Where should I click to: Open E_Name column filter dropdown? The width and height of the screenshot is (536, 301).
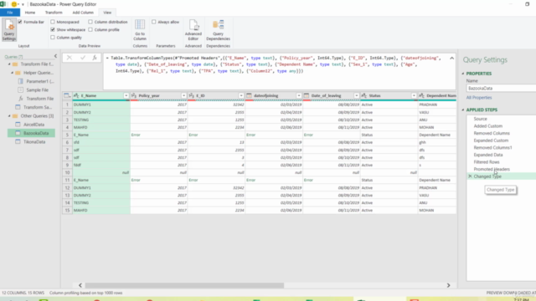[x=126, y=95]
